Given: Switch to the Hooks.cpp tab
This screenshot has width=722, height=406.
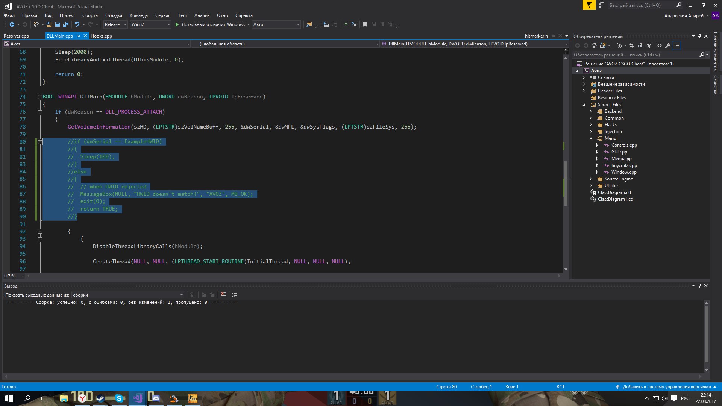Looking at the screenshot, I should (x=101, y=36).
